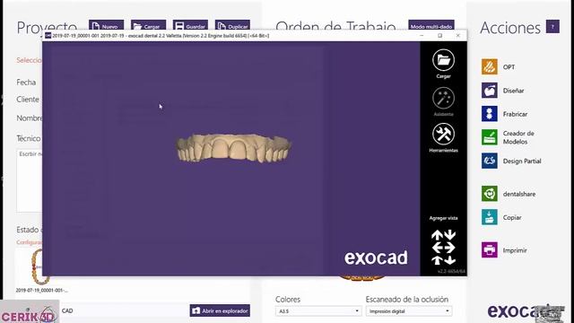Open the Colores A3.5 dropdown
The width and height of the screenshot is (574, 323).
[318, 311]
